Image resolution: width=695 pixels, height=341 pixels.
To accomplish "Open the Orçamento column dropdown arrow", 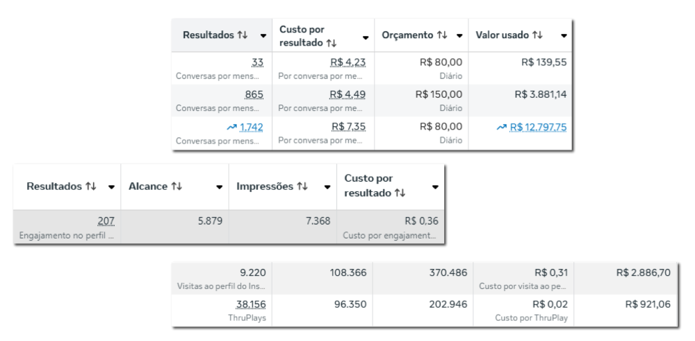I will pos(460,36).
